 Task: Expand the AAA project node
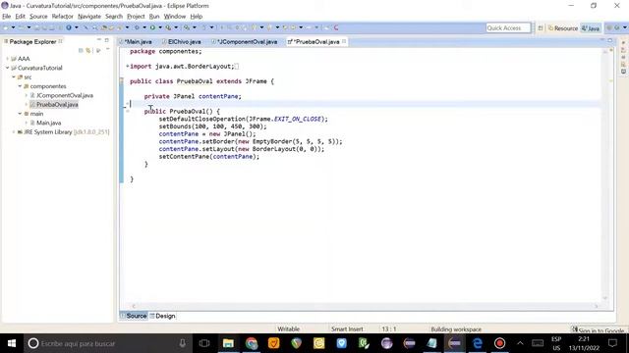[x=7, y=59]
